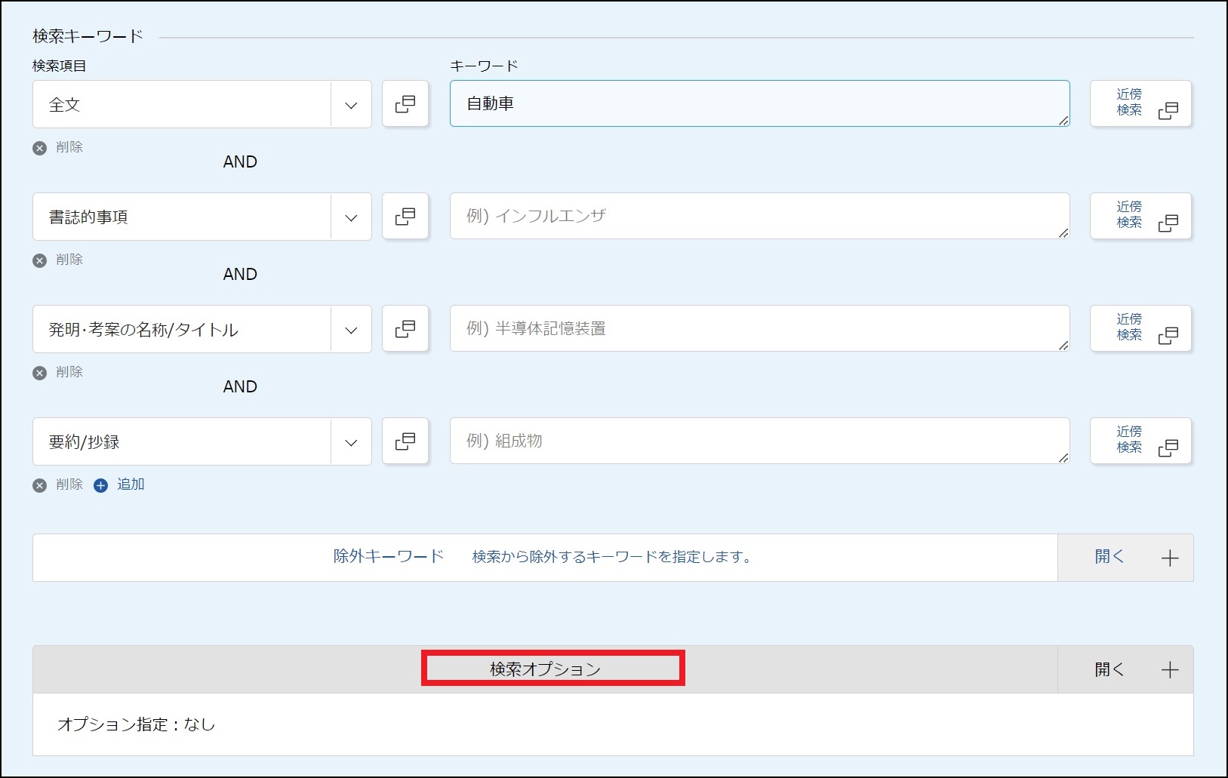Expand 除外キーワード section with 開く
The image size is (1228, 778).
tap(1125, 558)
